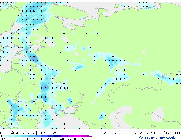Open the weatheronline.co.uk copyright link
181x140 pixels.
[x=157, y=137]
